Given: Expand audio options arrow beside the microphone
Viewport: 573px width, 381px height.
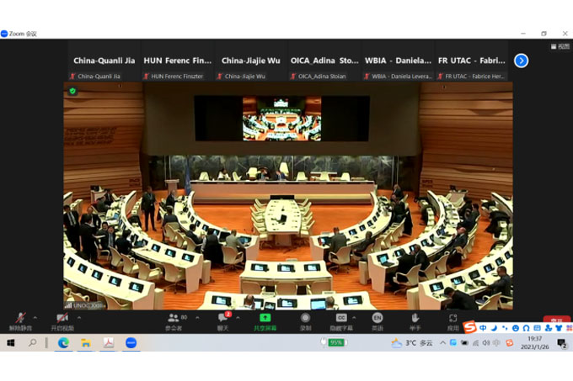Looking at the screenshot, I should point(35,318).
